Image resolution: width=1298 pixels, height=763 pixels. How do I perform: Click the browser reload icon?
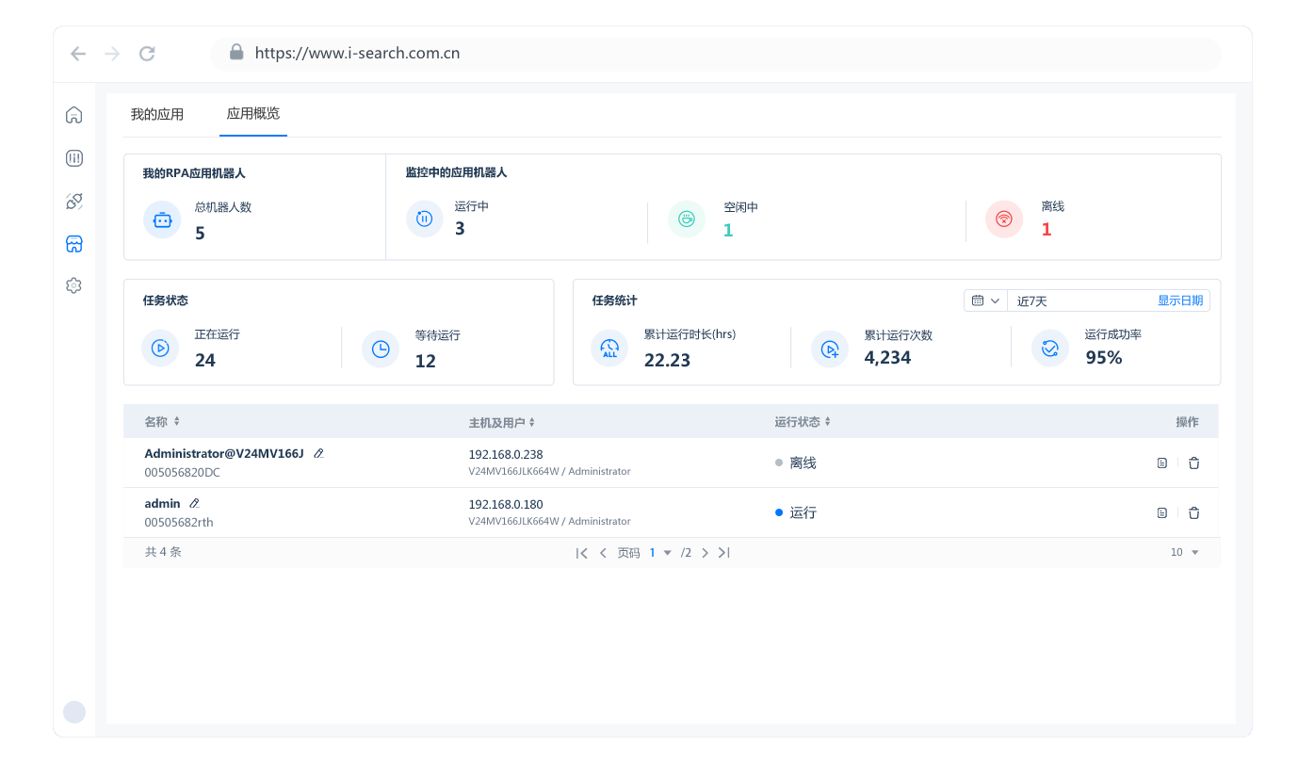tap(147, 54)
